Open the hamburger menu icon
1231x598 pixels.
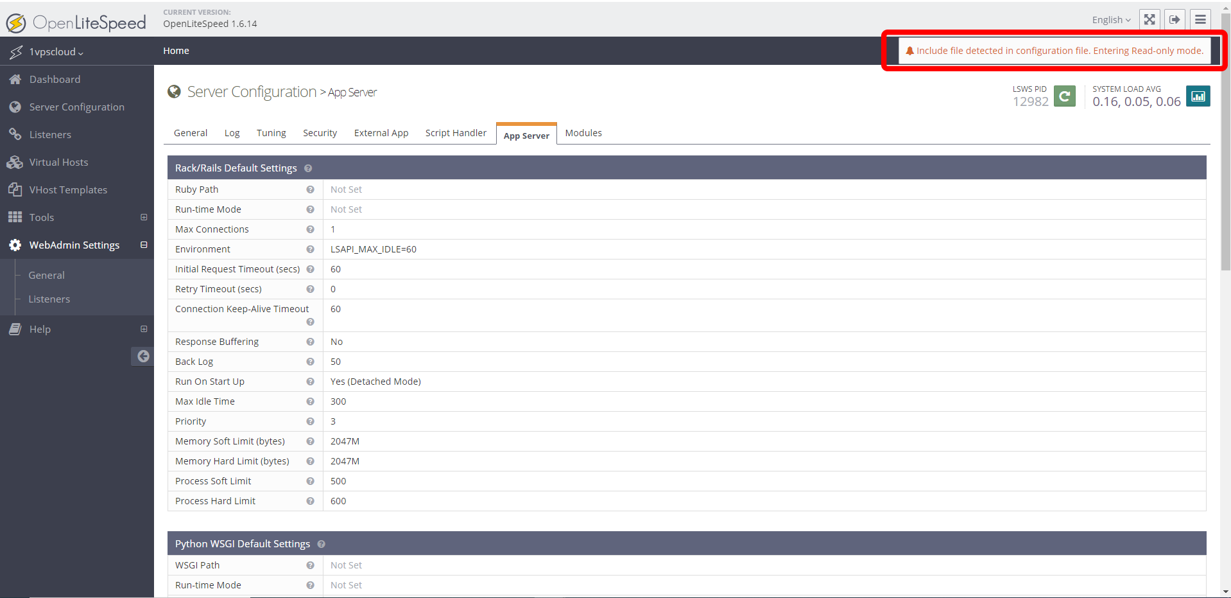point(1200,19)
